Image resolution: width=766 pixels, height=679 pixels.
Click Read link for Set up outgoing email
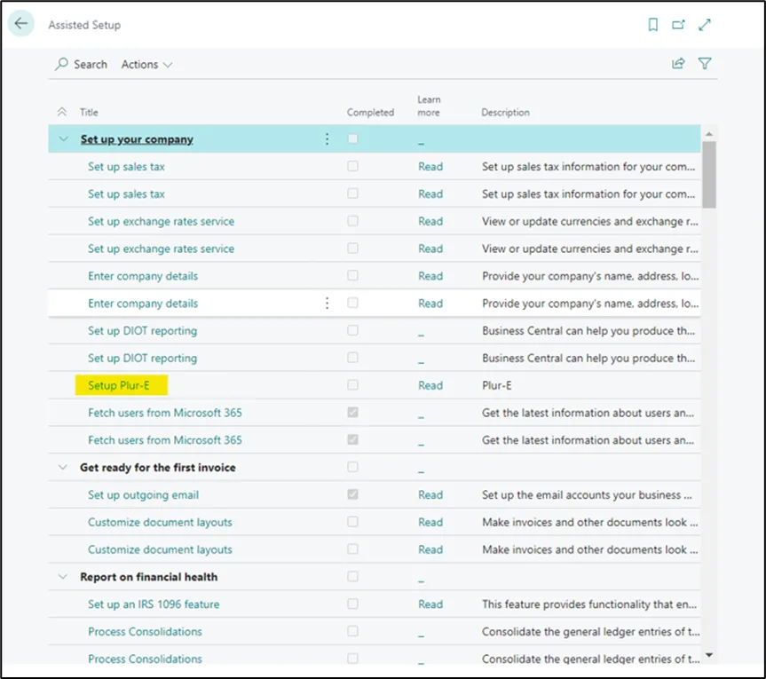pyautogui.click(x=430, y=495)
